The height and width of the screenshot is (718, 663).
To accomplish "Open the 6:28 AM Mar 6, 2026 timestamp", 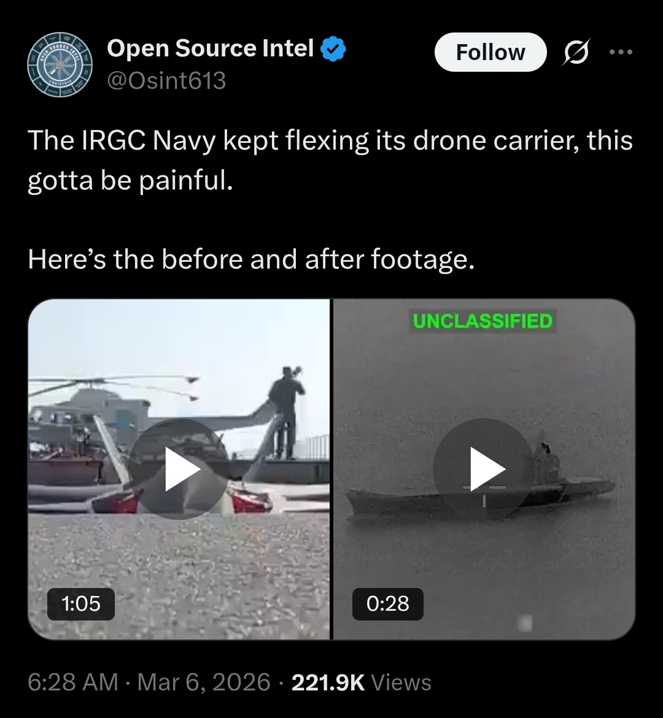I will pos(149,682).
